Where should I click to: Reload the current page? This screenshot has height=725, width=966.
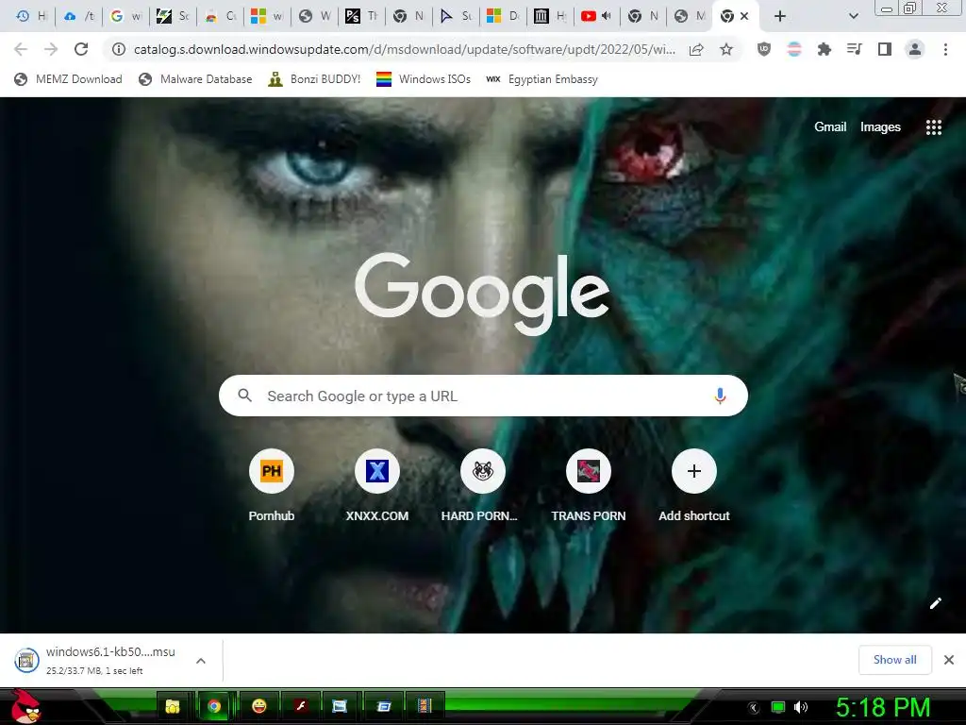click(81, 49)
